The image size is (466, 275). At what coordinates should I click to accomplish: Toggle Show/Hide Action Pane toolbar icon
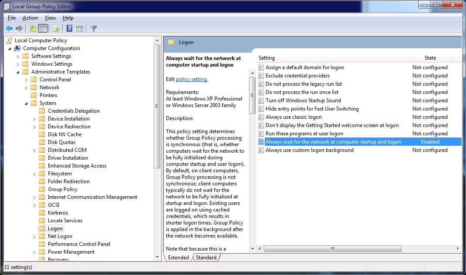click(80, 29)
